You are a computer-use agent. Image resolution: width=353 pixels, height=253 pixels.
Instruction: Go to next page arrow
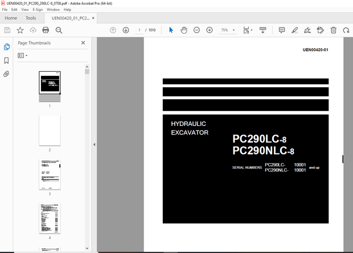[x=126, y=30]
